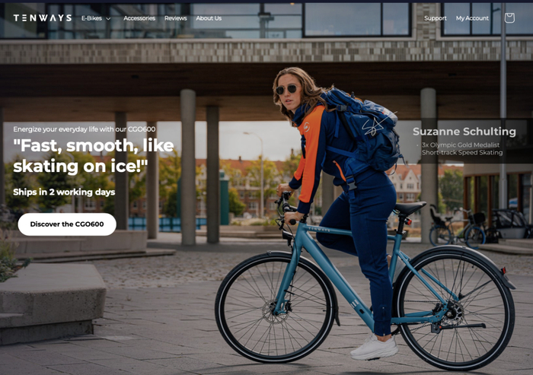The width and height of the screenshot is (533, 375).
Task: Click the "Energize your everyday life" tagline
Action: click(x=85, y=129)
